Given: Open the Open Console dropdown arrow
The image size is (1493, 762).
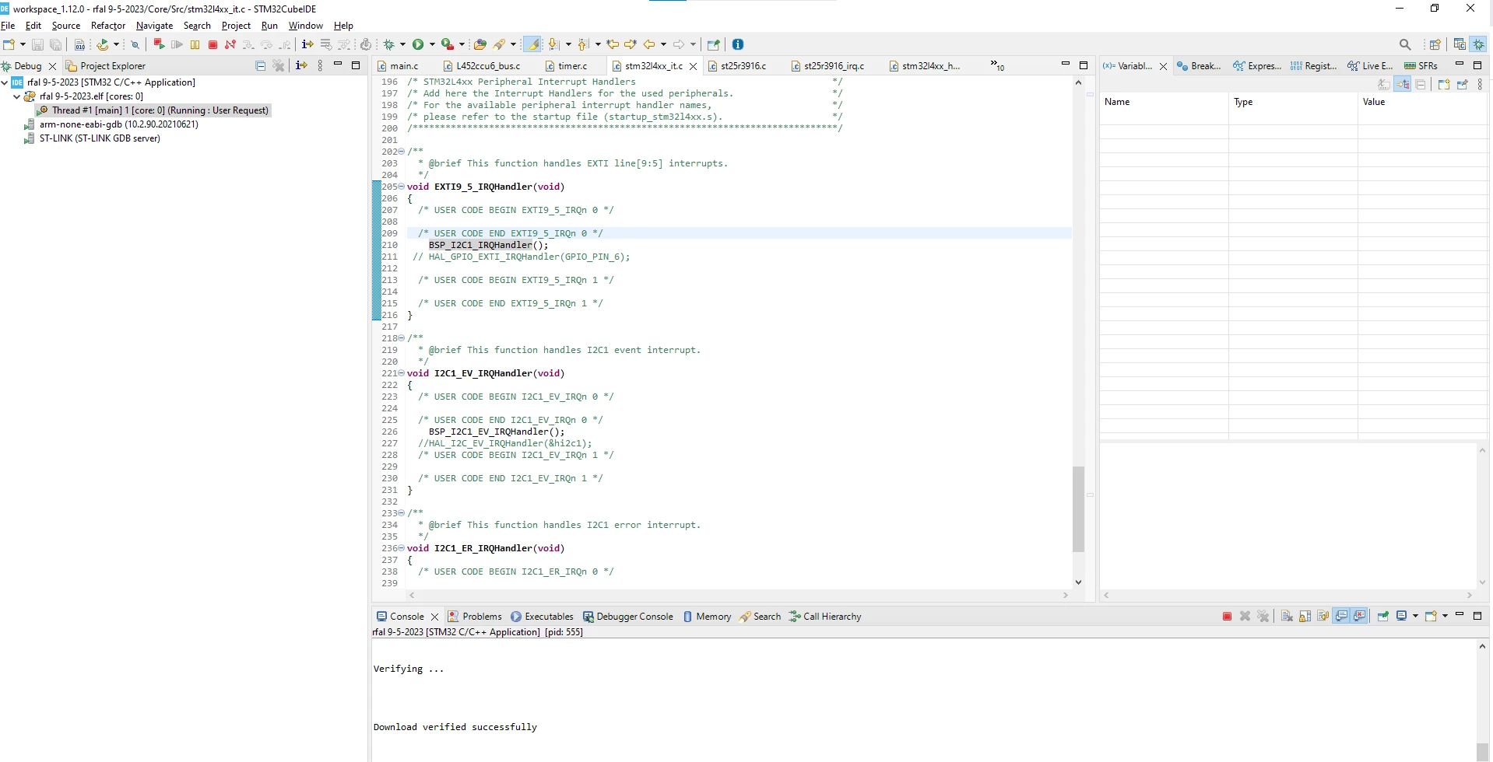Looking at the screenshot, I should [x=1445, y=616].
